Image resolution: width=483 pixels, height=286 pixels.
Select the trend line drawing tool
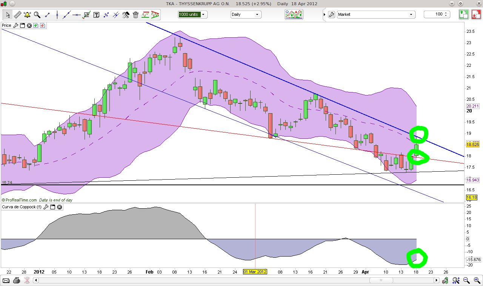click(66, 15)
